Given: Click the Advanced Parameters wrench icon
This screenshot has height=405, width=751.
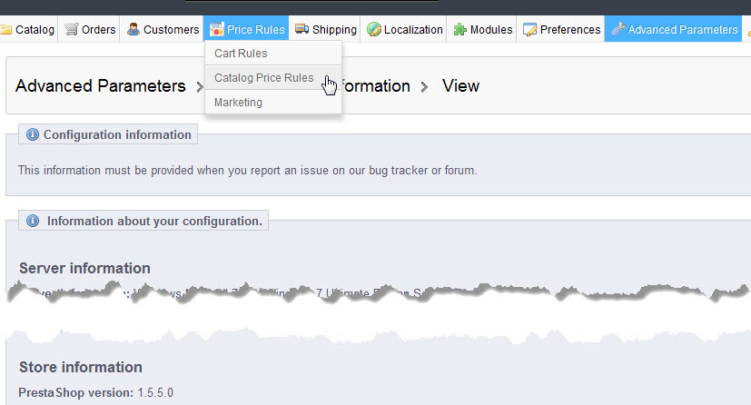Looking at the screenshot, I should coord(618,29).
